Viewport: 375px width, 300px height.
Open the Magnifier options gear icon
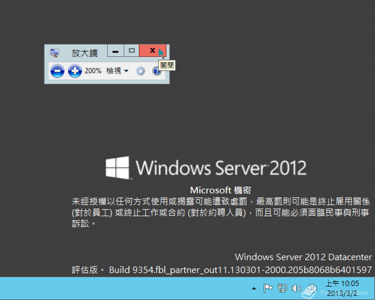141,71
